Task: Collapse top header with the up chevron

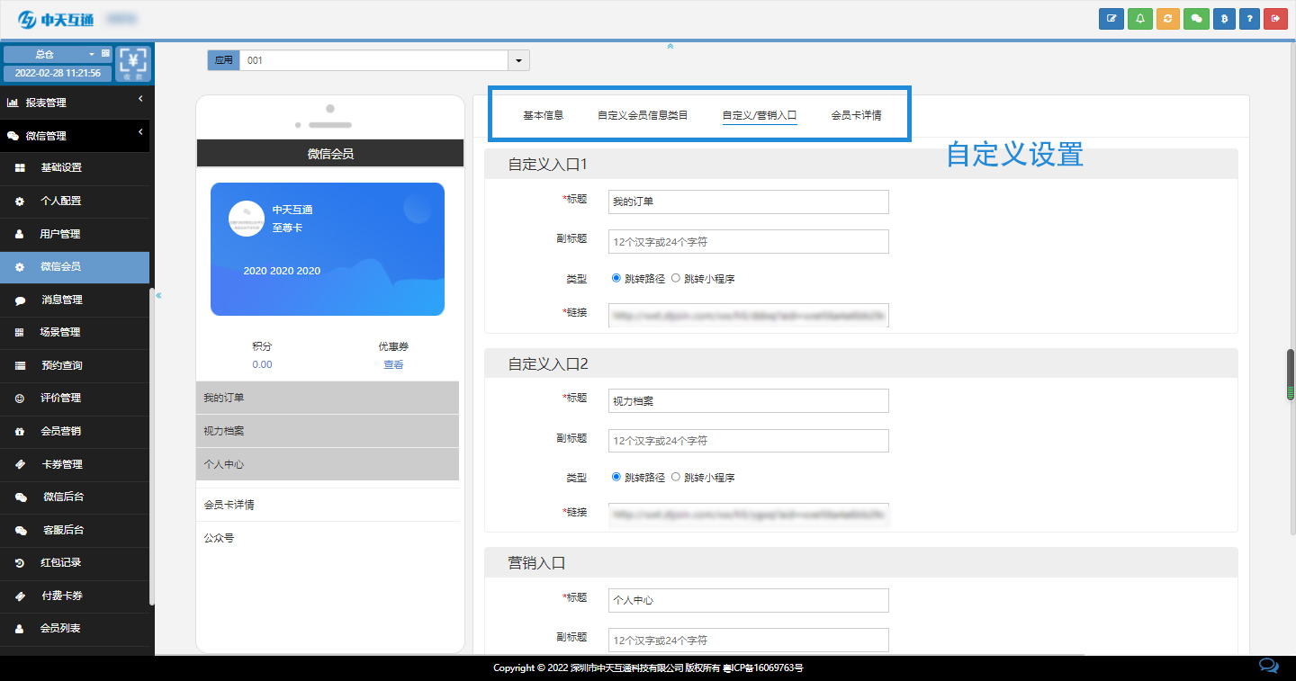Action: tap(670, 46)
